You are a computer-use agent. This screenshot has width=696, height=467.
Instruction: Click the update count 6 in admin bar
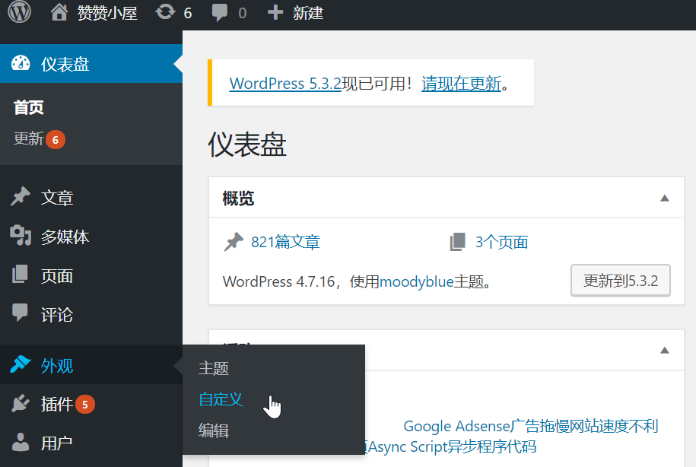pos(188,13)
